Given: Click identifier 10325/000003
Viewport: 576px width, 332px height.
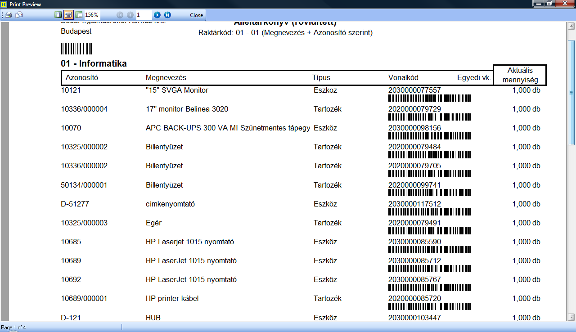Looking at the screenshot, I should 84,223.
